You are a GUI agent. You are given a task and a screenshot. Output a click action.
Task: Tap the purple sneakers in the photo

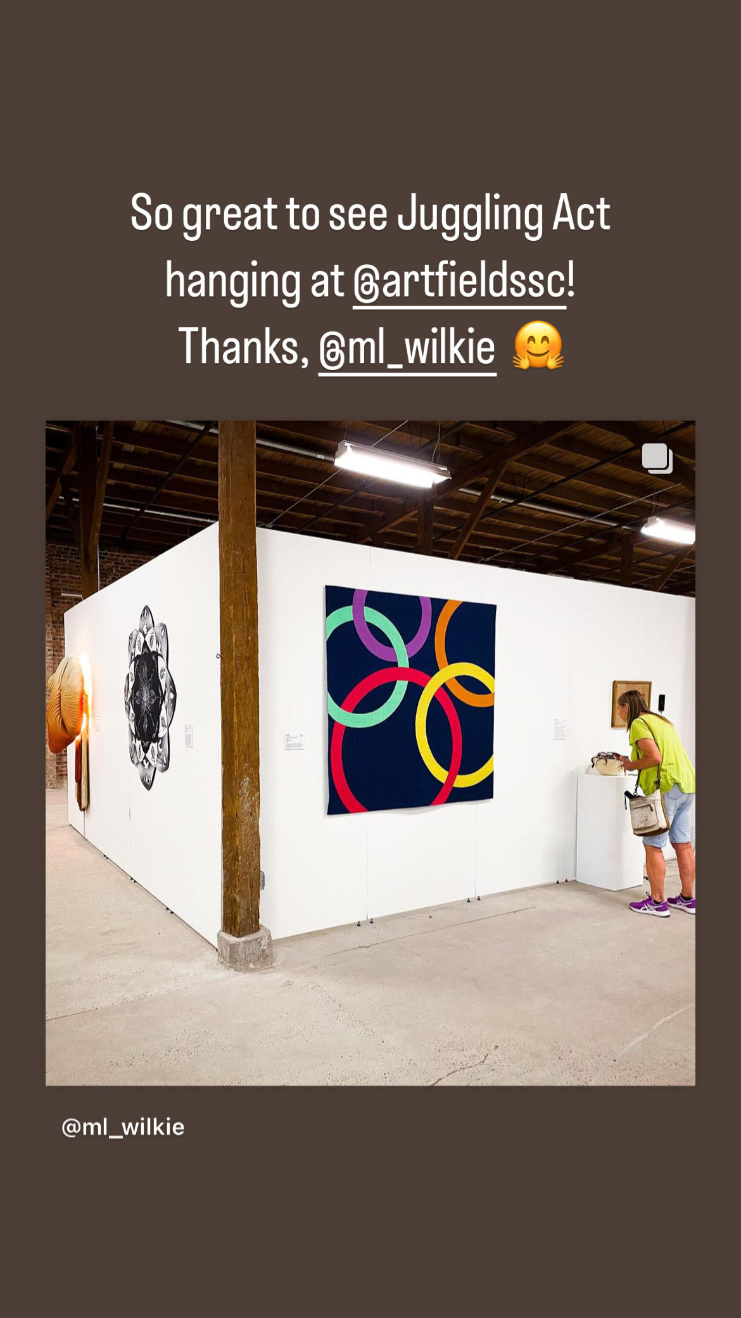(x=662, y=904)
